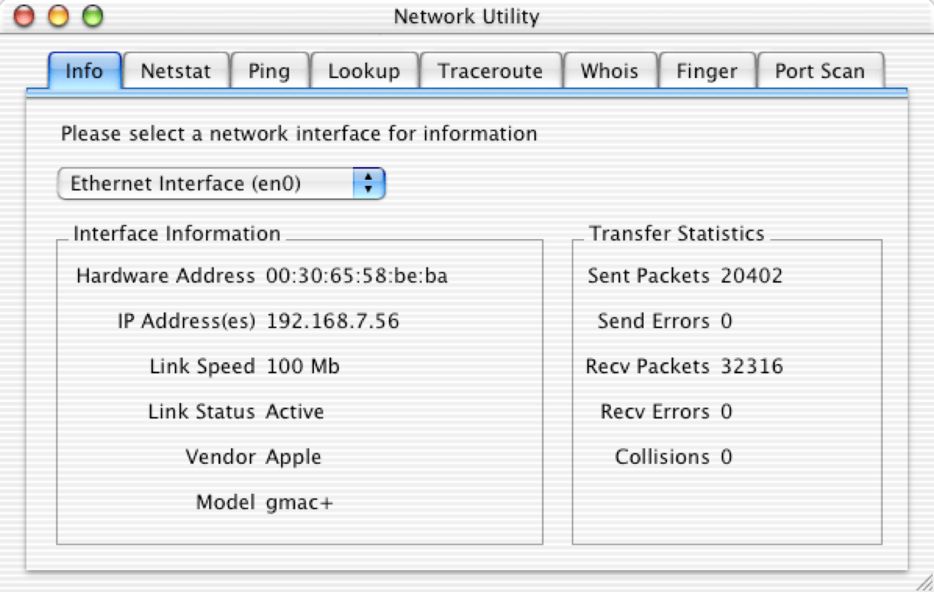Zoom the window with the green button

[x=92, y=16]
